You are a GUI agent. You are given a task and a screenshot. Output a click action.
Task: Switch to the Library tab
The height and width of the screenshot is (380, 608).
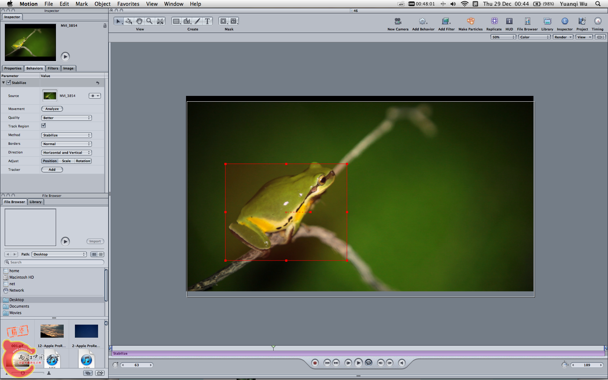click(35, 202)
